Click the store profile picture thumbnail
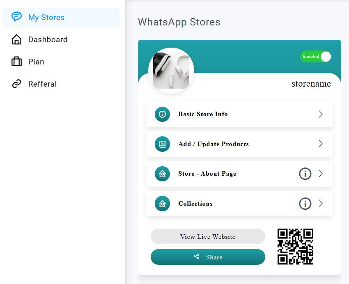This screenshot has width=349, height=284. pos(171,71)
